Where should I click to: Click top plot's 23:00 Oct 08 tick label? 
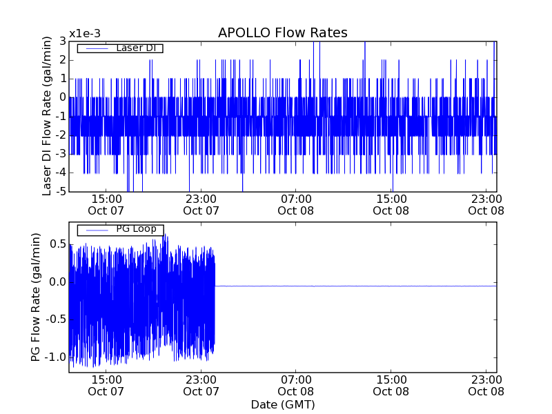coord(486,204)
